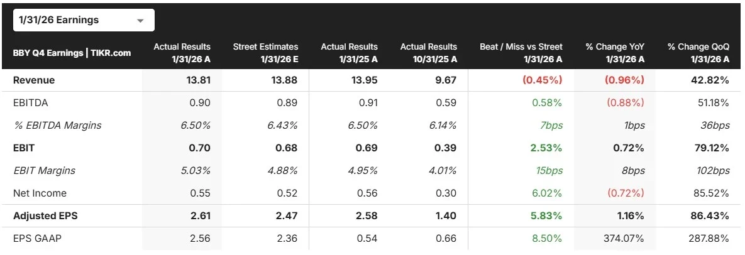Click the Actual Results 1/31/25 A header
745x255 pixels.
click(x=349, y=53)
